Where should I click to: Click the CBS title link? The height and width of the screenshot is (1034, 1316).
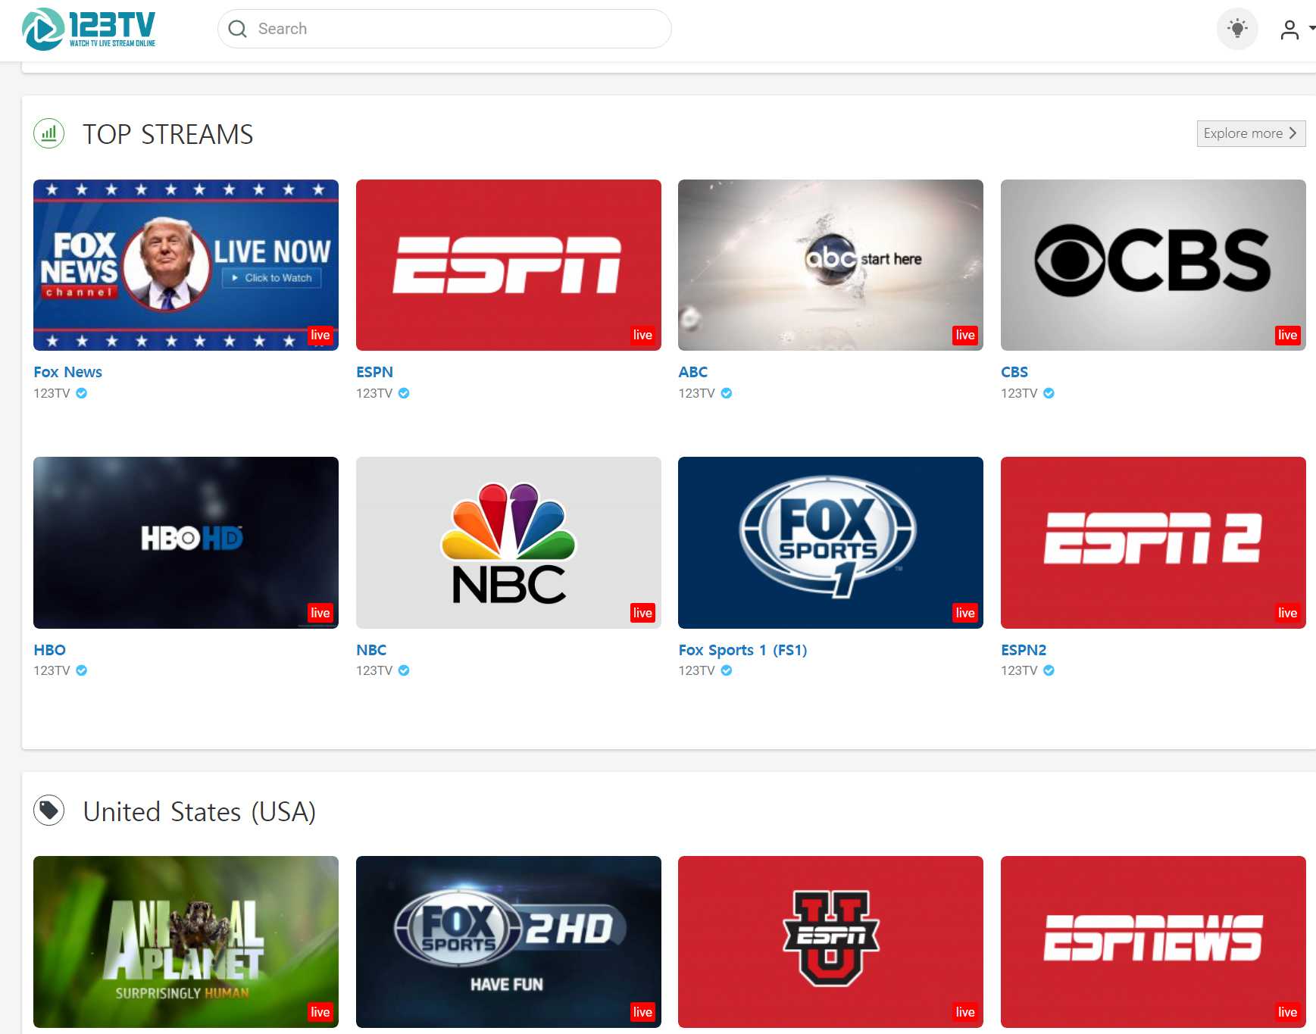pyautogui.click(x=1014, y=372)
